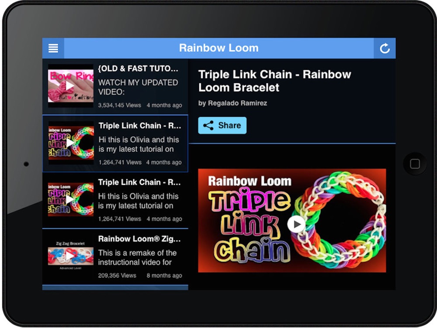Select the 'This is a remake' description text
The height and width of the screenshot is (328, 437).
137,258
